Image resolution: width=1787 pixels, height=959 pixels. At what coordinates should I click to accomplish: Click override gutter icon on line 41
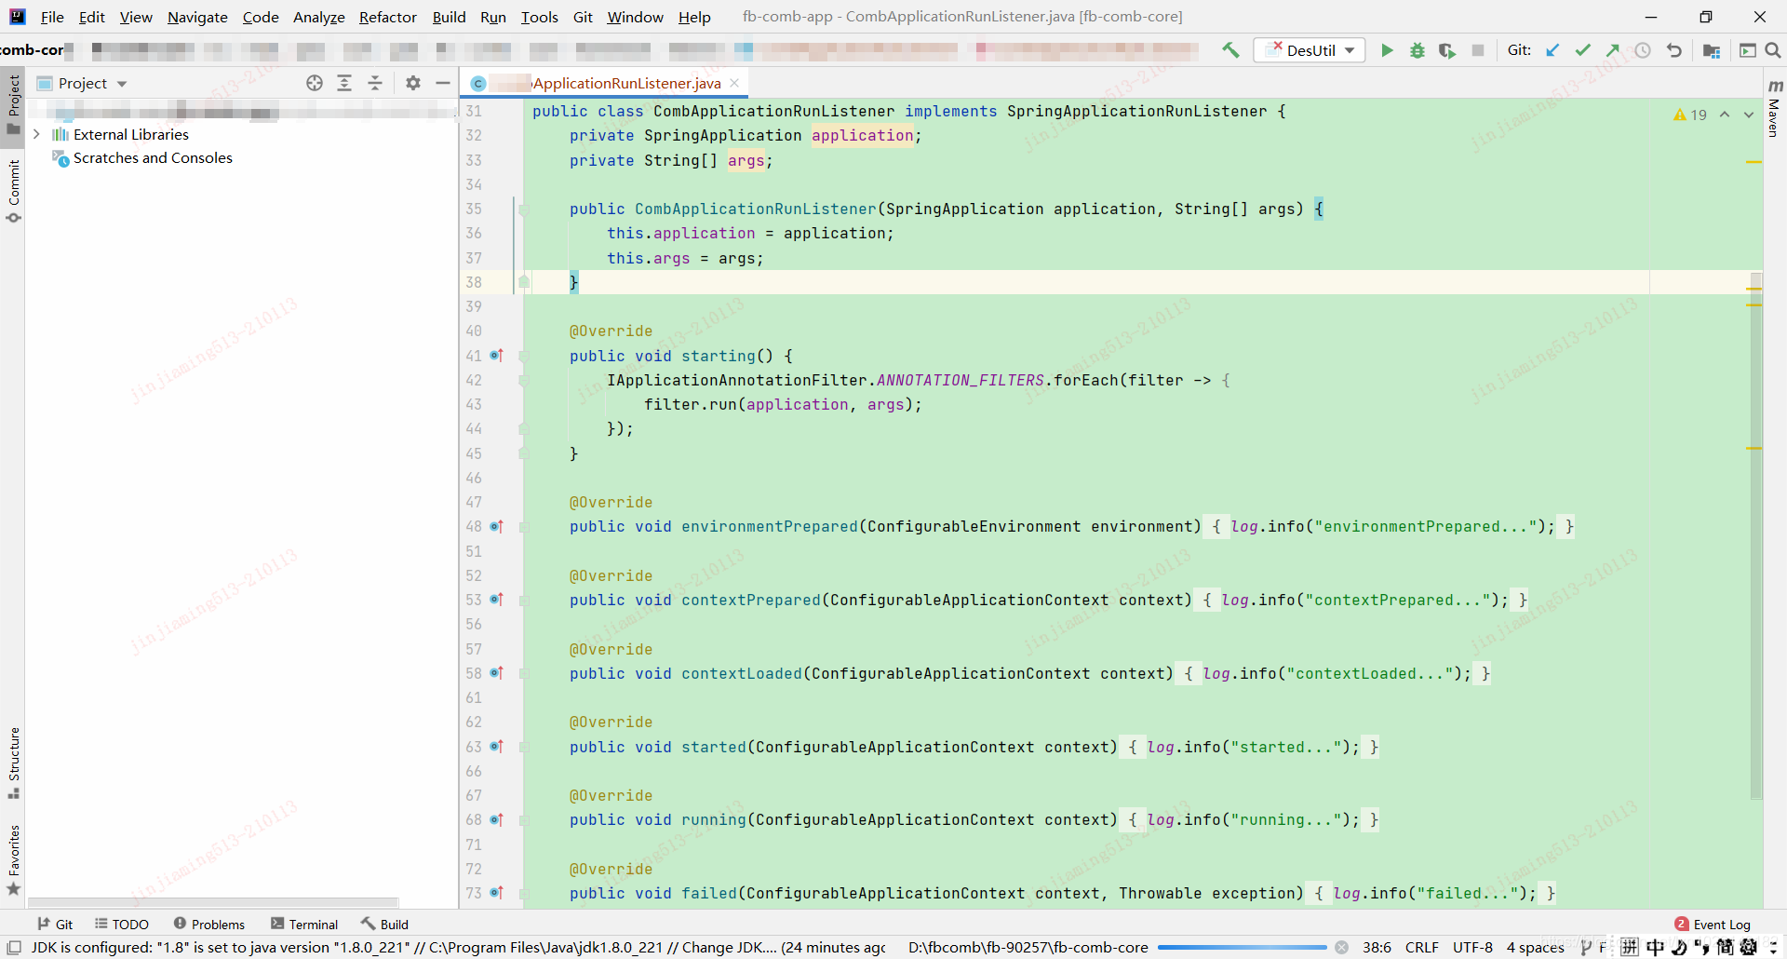tap(497, 356)
